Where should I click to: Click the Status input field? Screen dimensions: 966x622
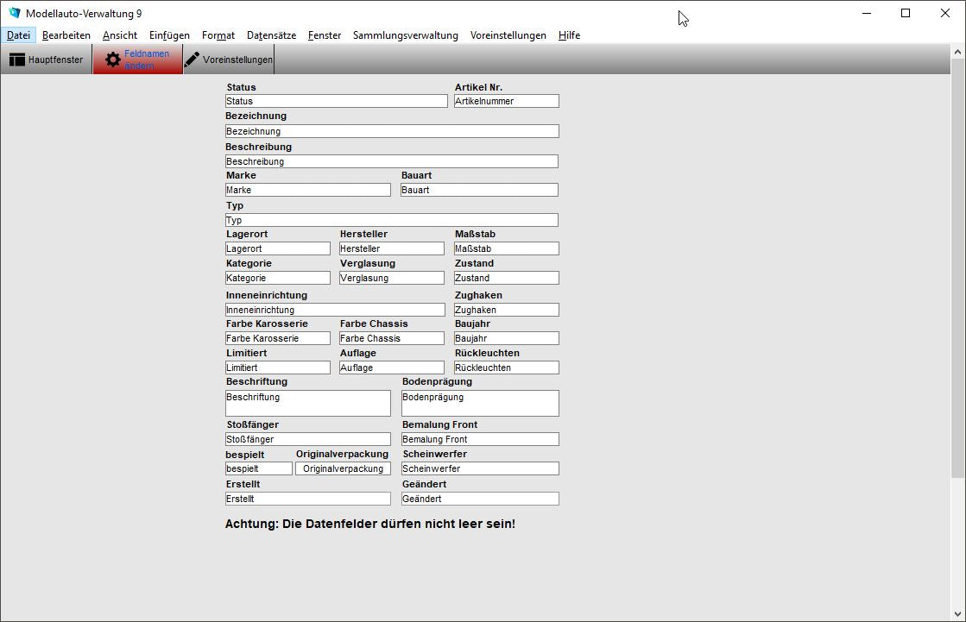pos(336,101)
